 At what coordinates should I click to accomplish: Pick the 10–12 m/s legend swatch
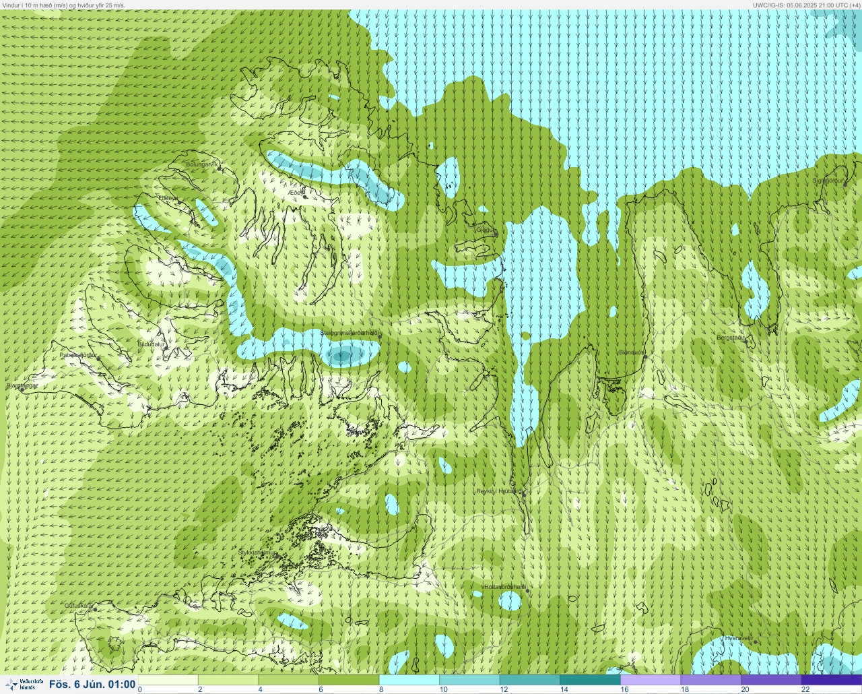coord(469,680)
